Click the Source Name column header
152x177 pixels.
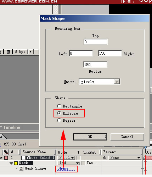click(38, 152)
